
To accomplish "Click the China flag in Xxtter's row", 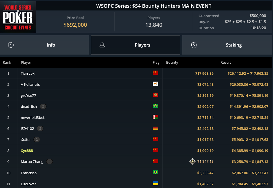I will (155, 139).
